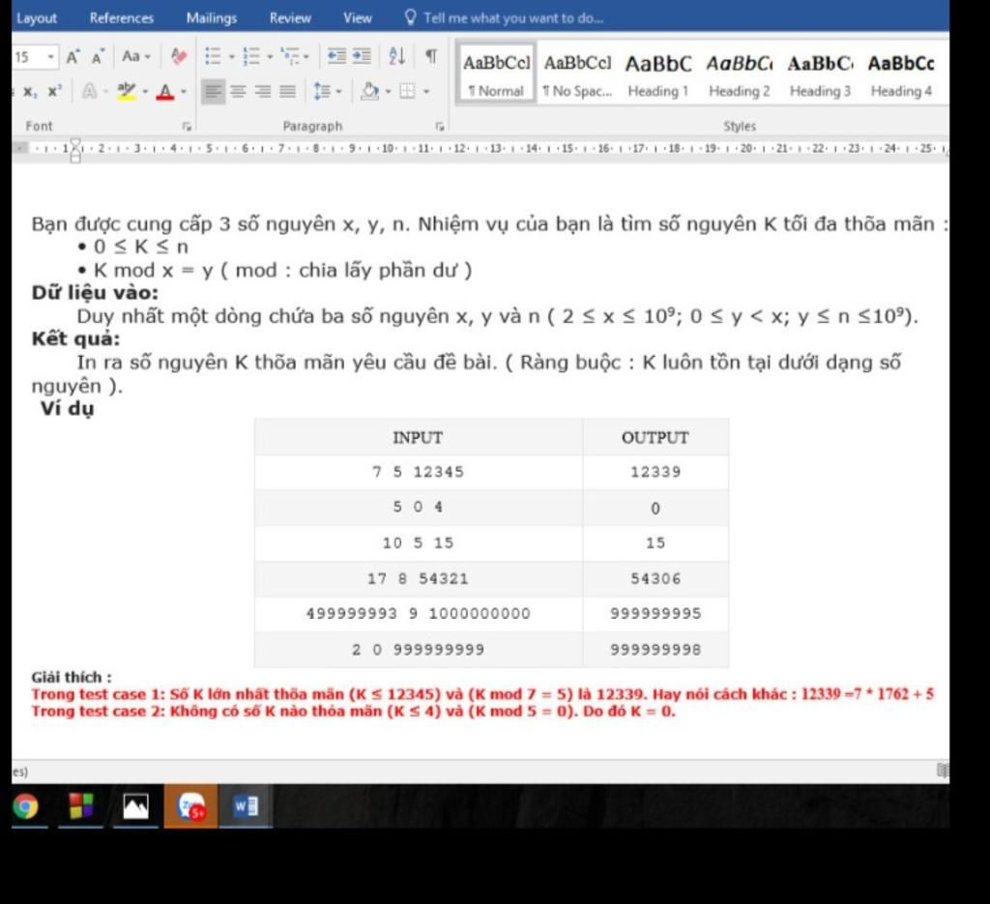Open the Paragraph dialog launcher
990x904 pixels.
pos(440,127)
